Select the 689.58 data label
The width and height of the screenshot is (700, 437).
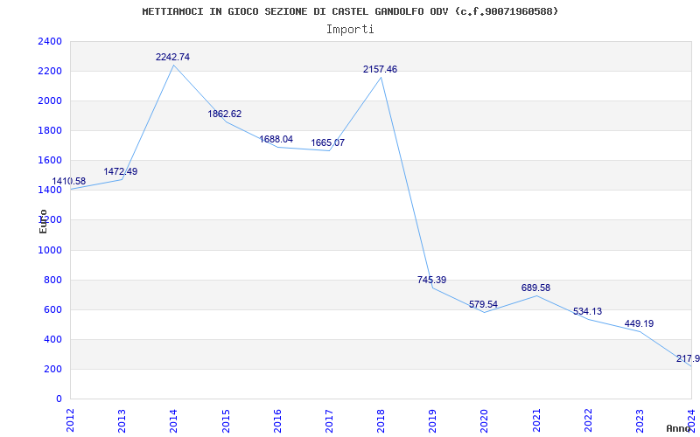pos(535,288)
